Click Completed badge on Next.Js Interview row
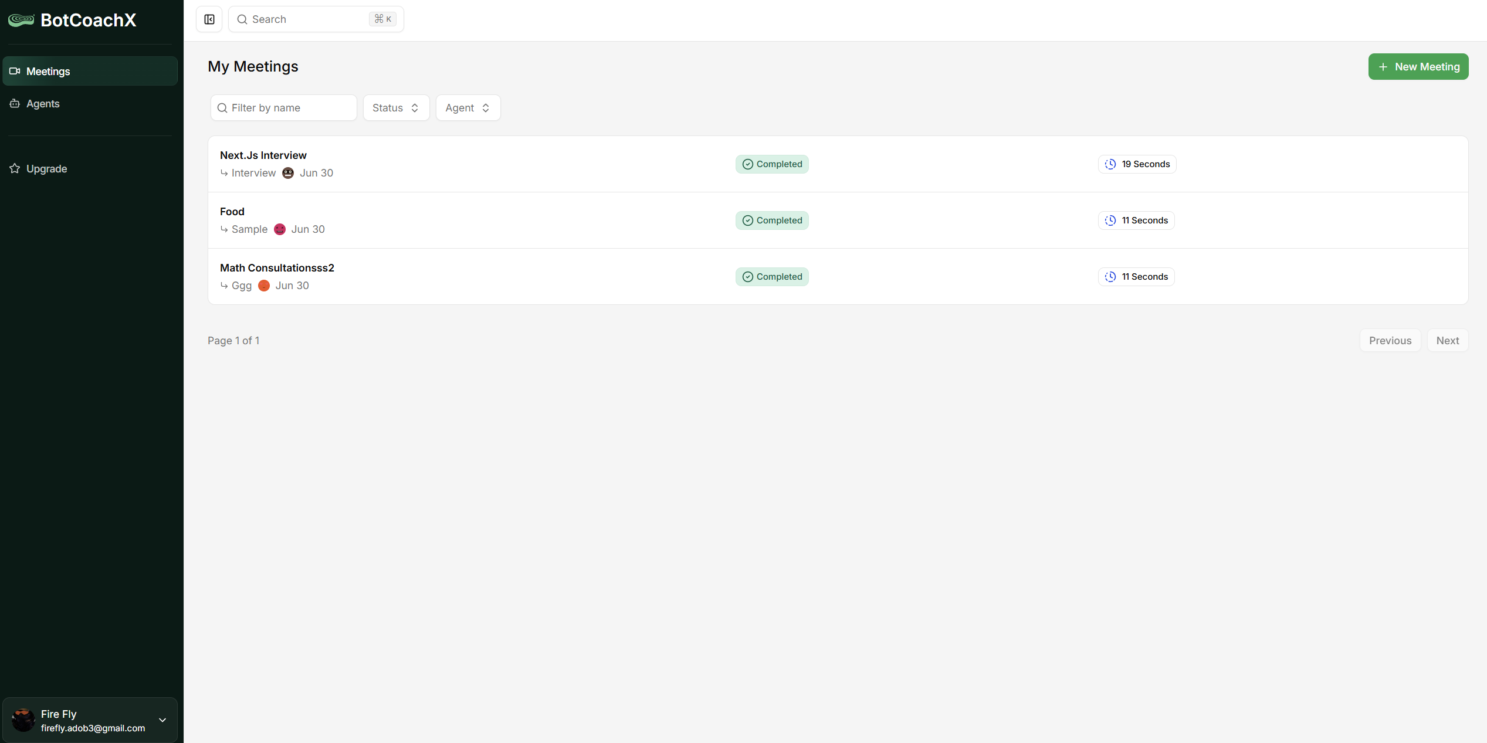Viewport: 1487px width, 743px height. click(x=772, y=164)
